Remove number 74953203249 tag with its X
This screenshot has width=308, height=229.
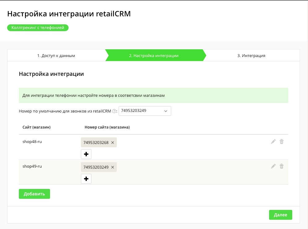click(x=112, y=167)
